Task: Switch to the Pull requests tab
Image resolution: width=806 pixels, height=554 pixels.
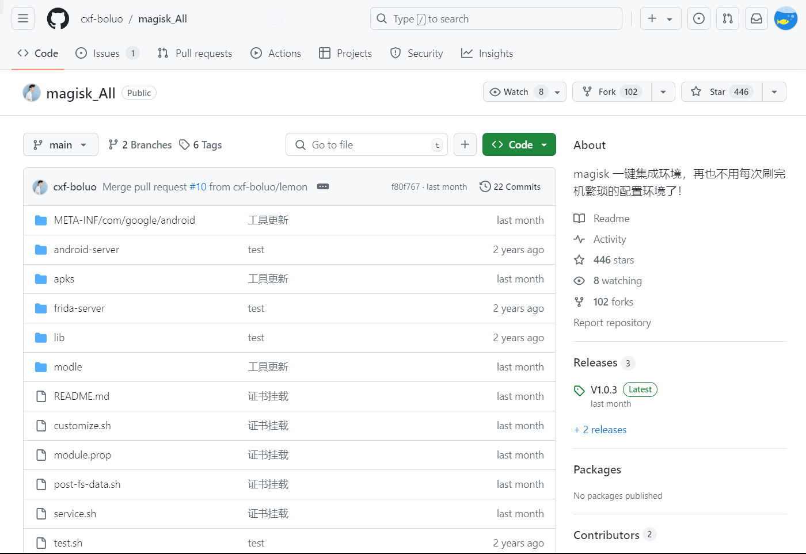Action: pyautogui.click(x=195, y=54)
